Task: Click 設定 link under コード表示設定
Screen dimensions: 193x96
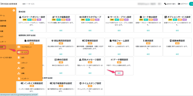Action: (148, 30)
